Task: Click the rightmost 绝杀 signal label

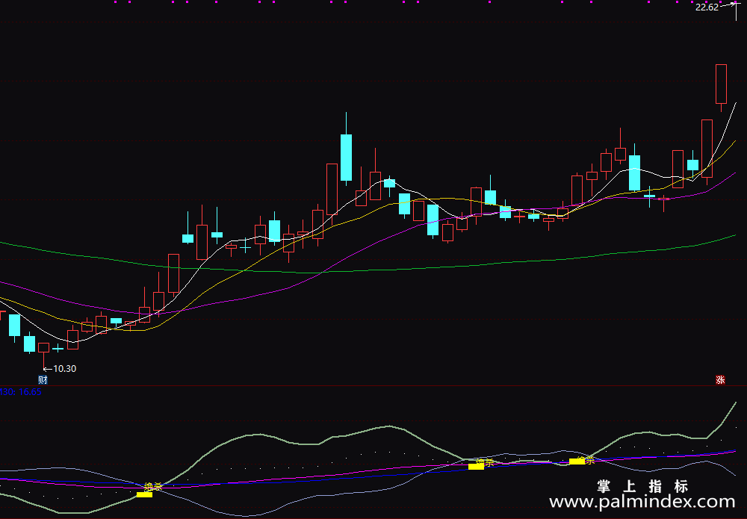Action: [x=586, y=461]
